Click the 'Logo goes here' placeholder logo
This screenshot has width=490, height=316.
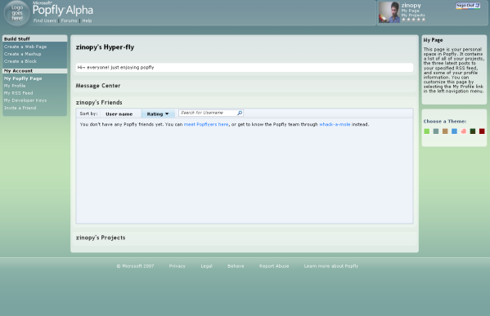coord(16,13)
